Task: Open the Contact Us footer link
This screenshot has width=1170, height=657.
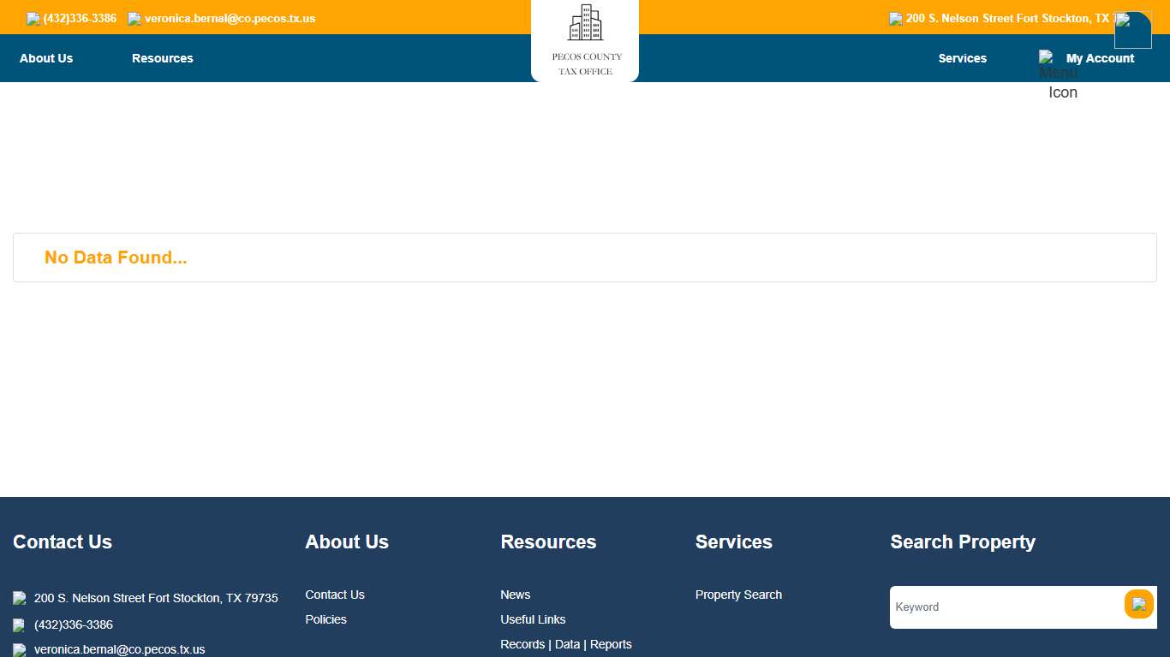Action: pyautogui.click(x=335, y=595)
